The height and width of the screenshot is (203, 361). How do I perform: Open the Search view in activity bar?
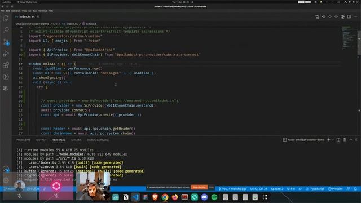6,30
